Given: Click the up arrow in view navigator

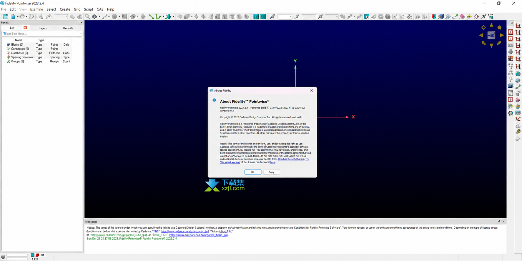Looking at the screenshot, I should (x=491, y=25).
